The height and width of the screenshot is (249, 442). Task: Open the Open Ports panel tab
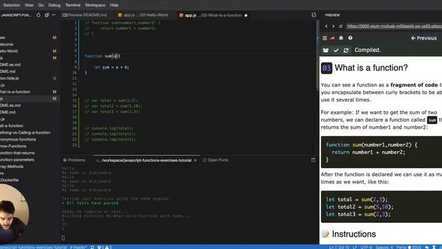[x=215, y=160]
